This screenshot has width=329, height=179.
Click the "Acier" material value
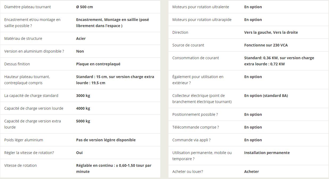[81, 39]
